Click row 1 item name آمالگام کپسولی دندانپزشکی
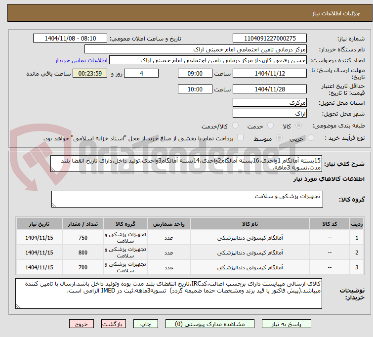Screen dimensions: 373x337 point(250,238)
